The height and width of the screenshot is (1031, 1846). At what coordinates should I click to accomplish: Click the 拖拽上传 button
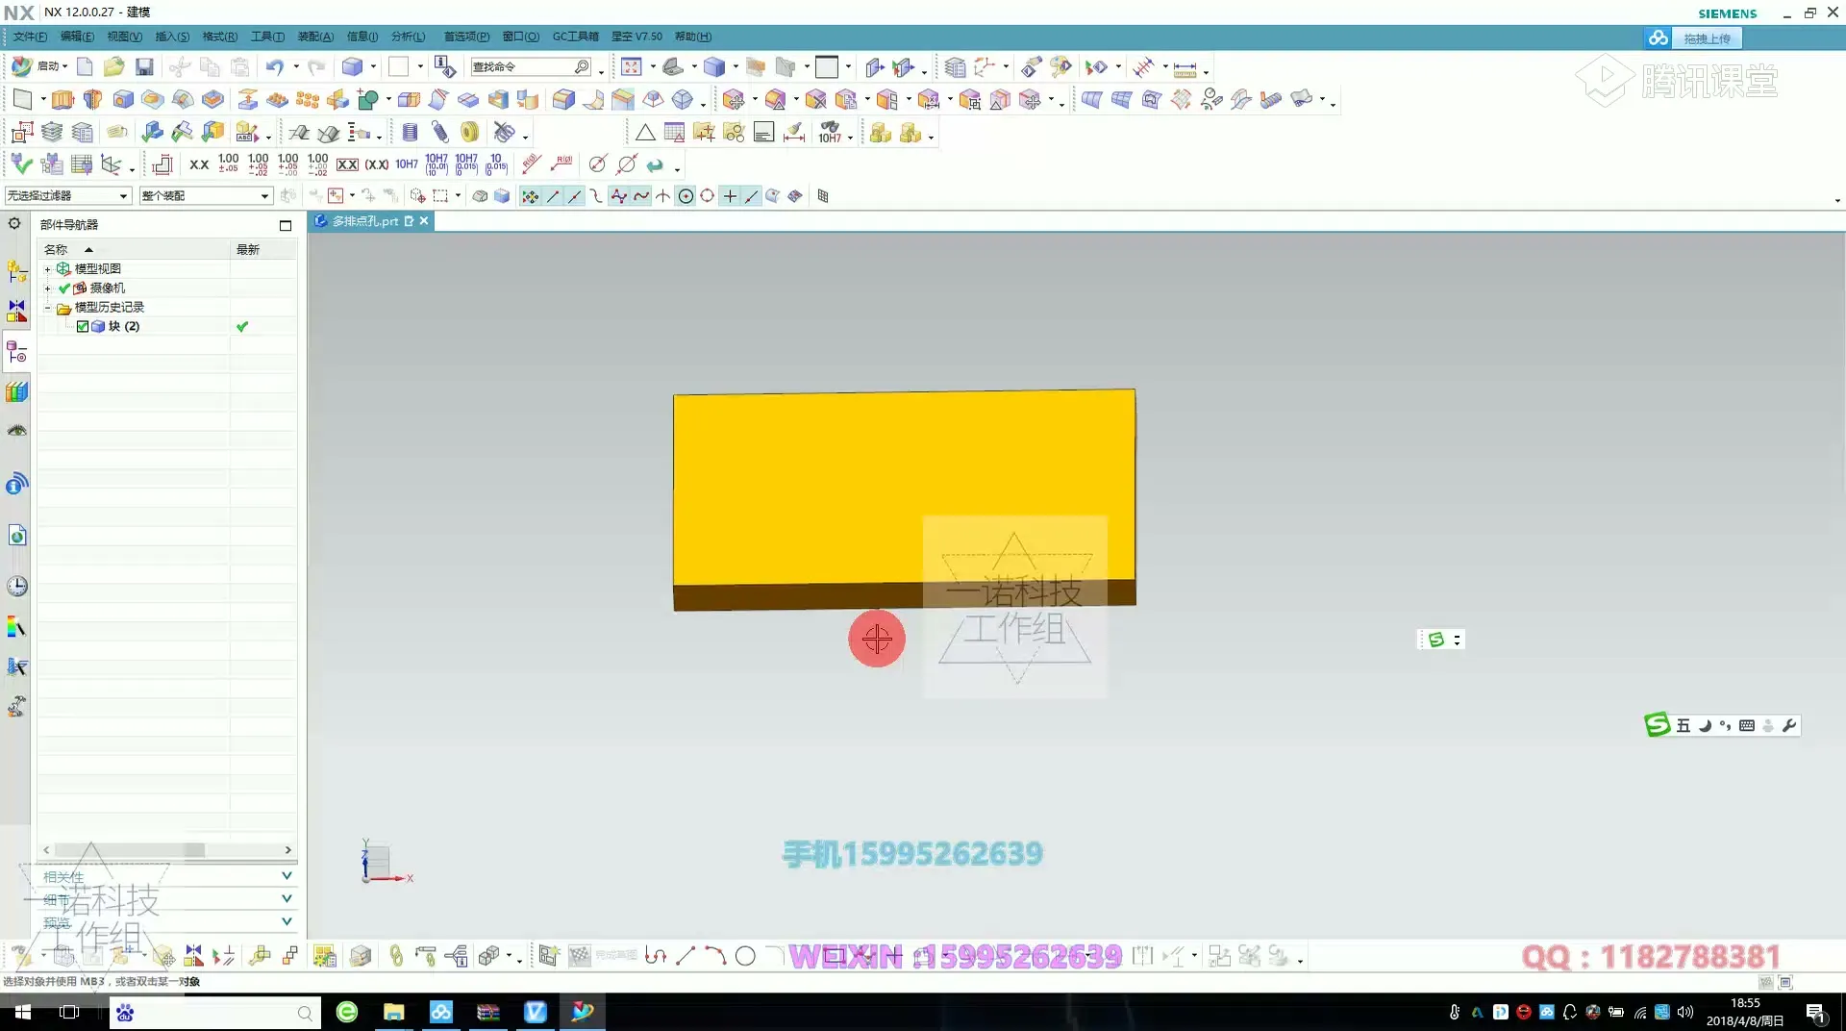point(1707,38)
